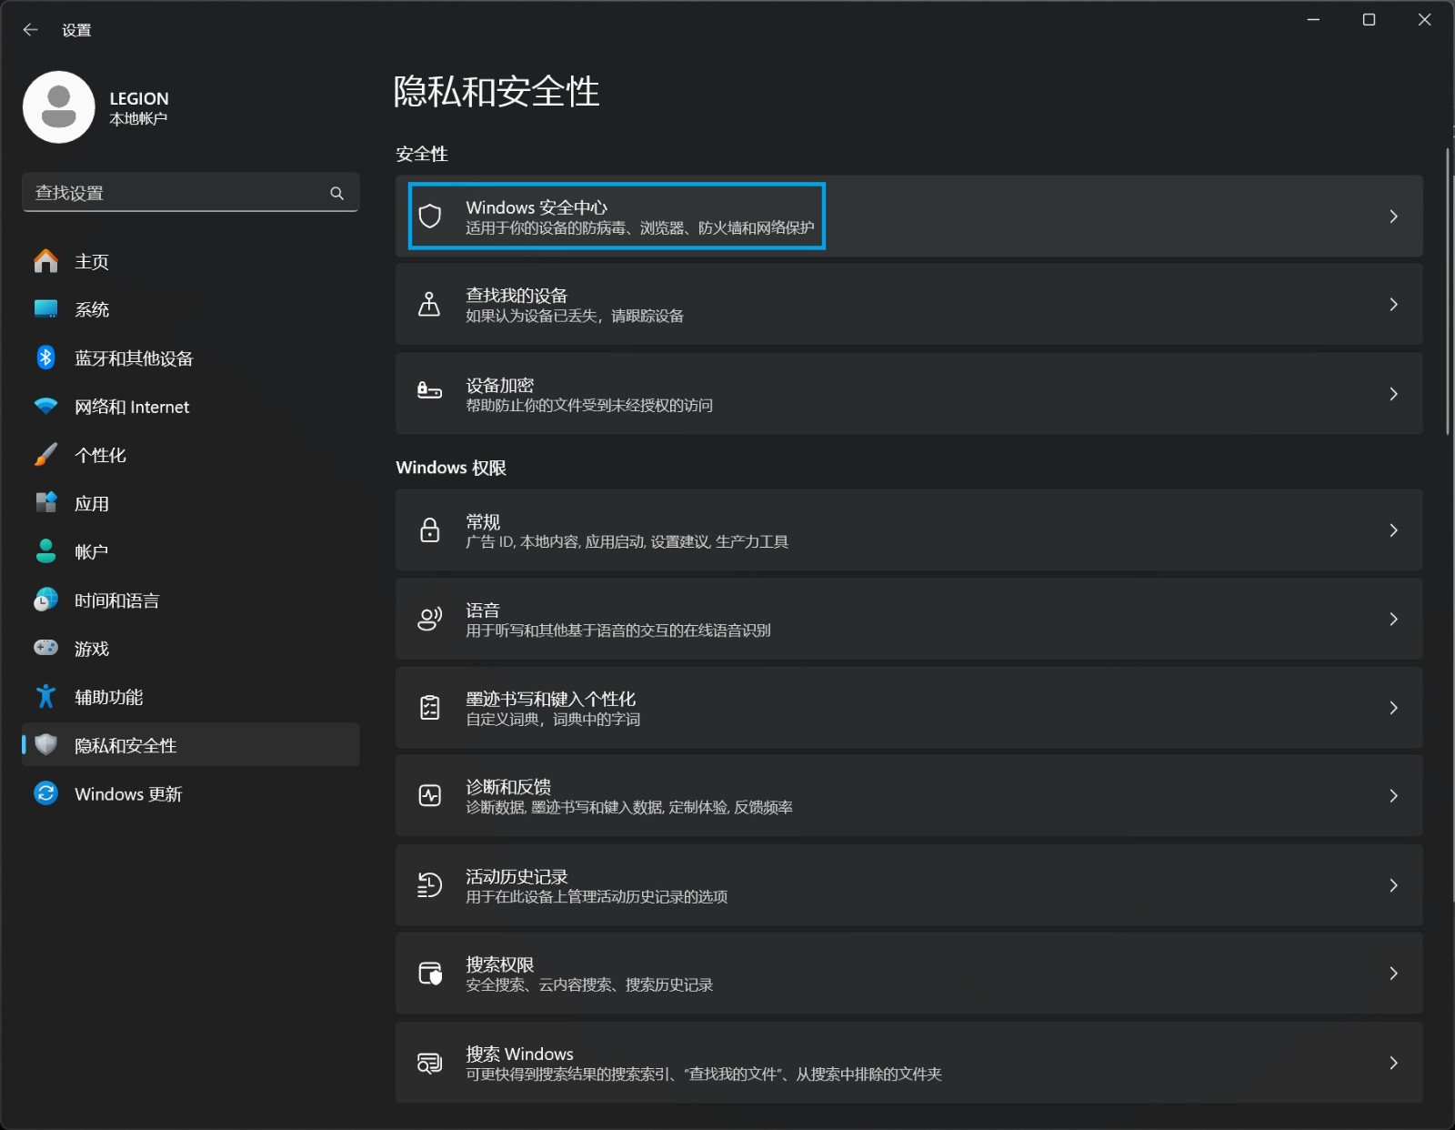The image size is (1455, 1130).
Task: Click the lock drive icon in 设备加密 row
Action: (429, 392)
